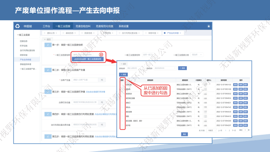This screenshot has width=270, height=152.
Task: Open the 点击此处填报贮存详情 link
Action: (x=95, y=92)
